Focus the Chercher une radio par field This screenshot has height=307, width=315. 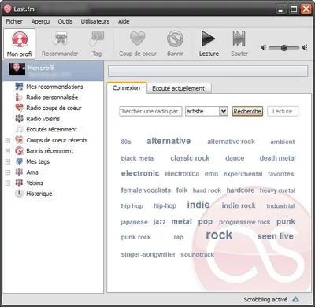coord(150,111)
